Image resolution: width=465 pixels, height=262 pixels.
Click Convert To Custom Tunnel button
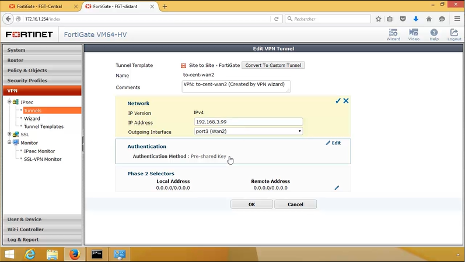(273, 65)
